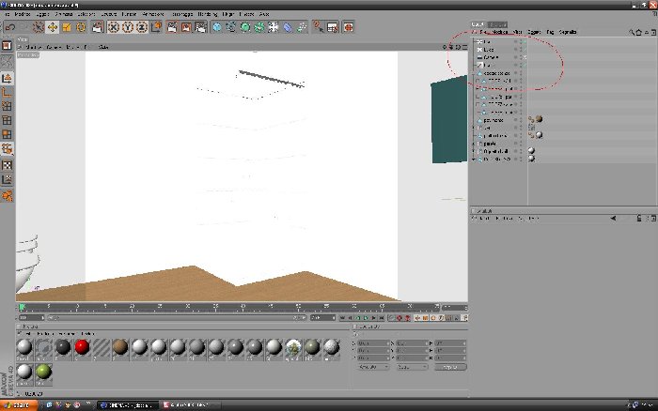Image resolution: width=658 pixels, height=411 pixels.
Task: Select the red material sphere
Action: (83, 347)
